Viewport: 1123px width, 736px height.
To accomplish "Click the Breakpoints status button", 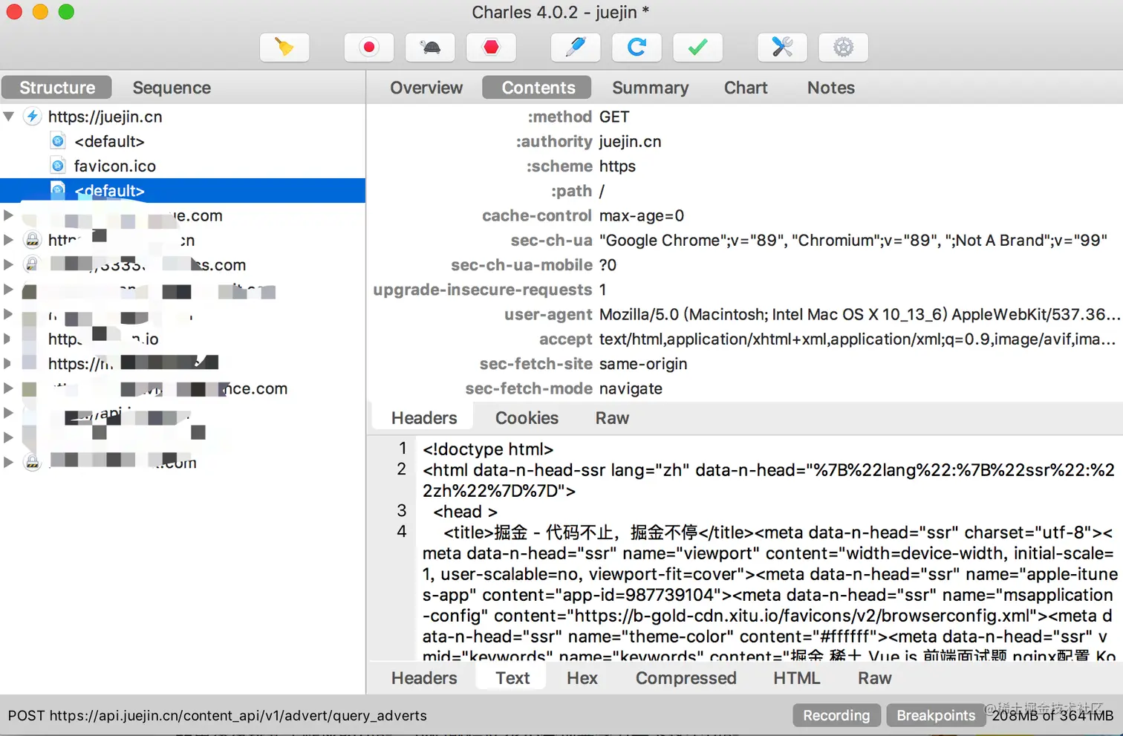I will coord(936,715).
